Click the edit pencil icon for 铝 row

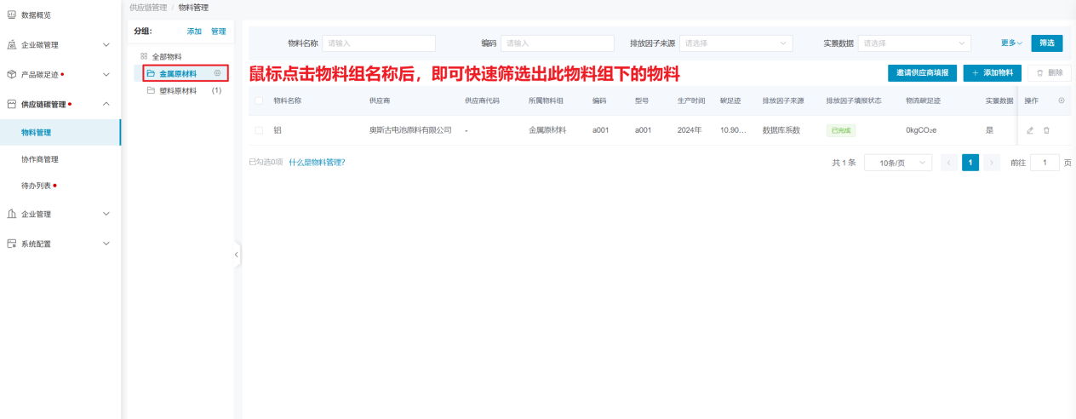click(1030, 130)
